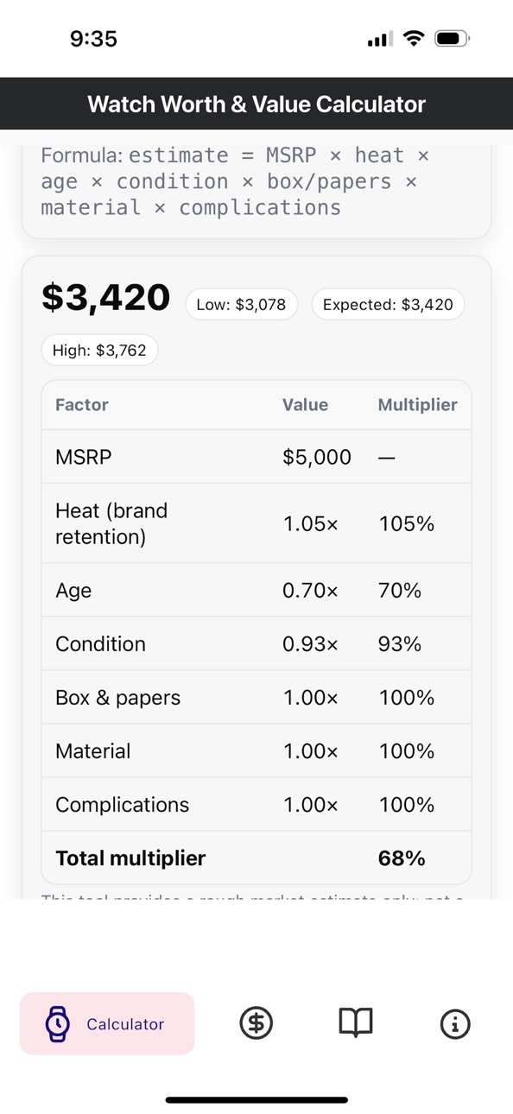Image resolution: width=513 pixels, height=1114 pixels.
Task: Tap the Wi-Fi icon in status bar
Action: (415, 38)
